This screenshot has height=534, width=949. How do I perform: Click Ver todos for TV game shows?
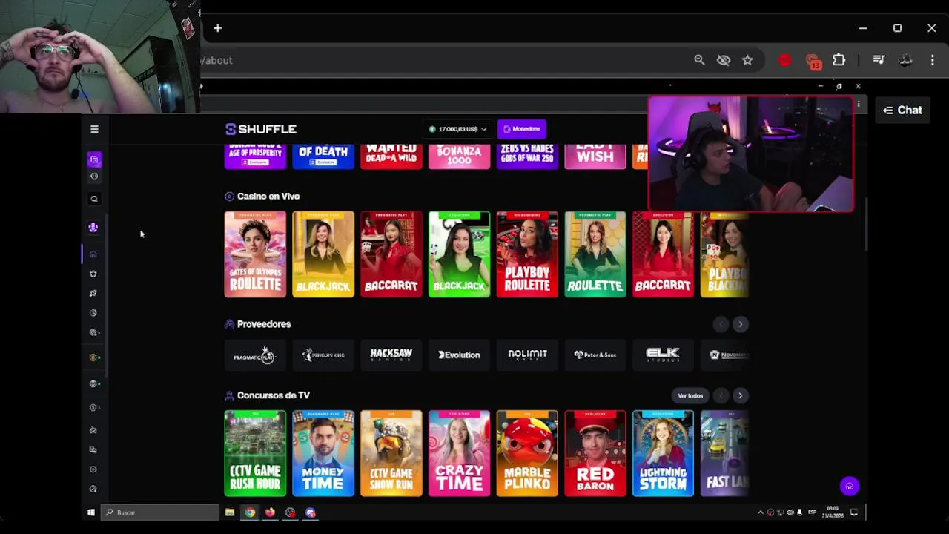point(690,395)
